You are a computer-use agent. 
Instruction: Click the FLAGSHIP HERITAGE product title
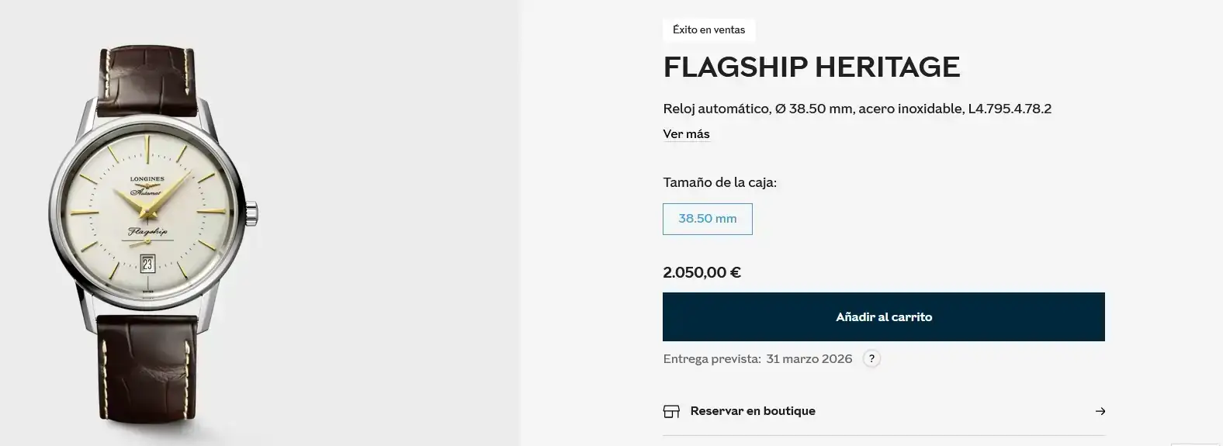(811, 67)
